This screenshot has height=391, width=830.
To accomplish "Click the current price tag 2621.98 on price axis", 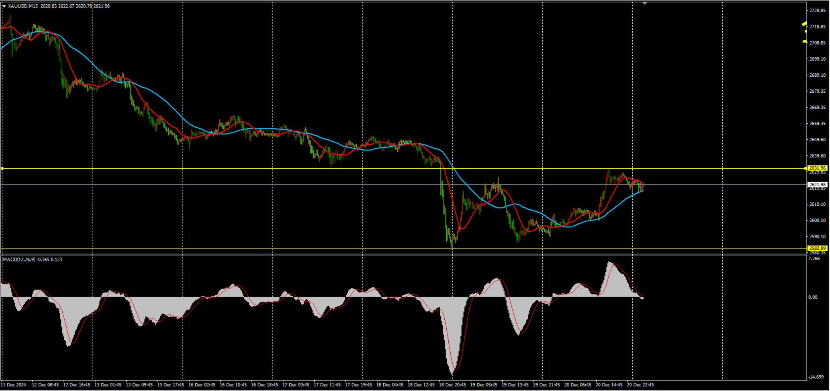I will pos(817,185).
